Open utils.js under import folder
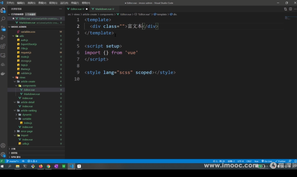 click(x=26, y=144)
